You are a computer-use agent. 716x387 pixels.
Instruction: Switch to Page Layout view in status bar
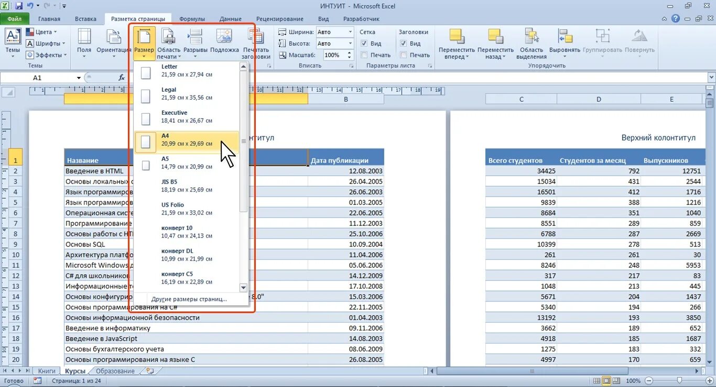point(606,381)
